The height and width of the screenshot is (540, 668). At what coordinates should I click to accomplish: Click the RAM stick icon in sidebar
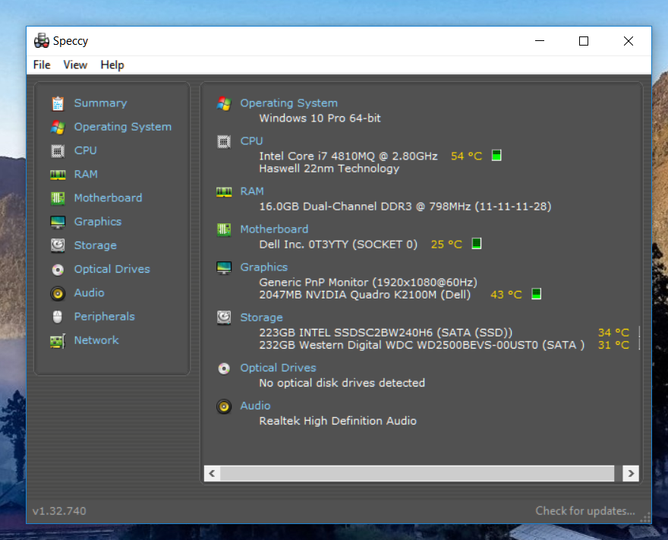[x=58, y=175]
